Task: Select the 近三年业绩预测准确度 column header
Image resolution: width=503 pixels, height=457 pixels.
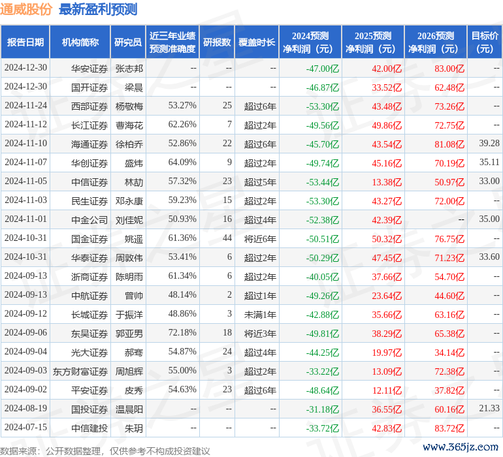Action: pos(172,42)
